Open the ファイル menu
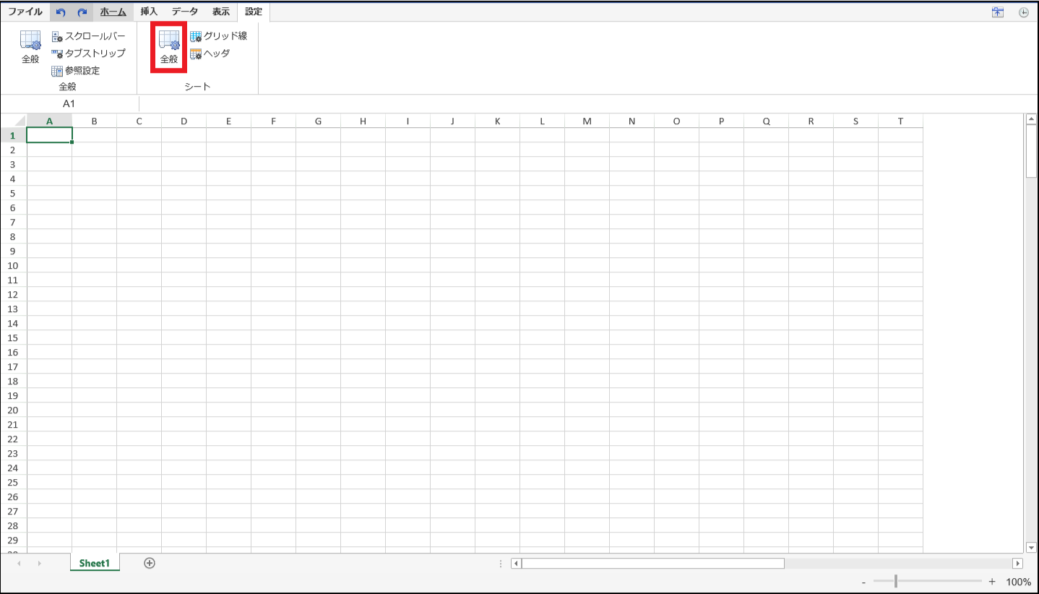The width and height of the screenshot is (1039, 594). pos(25,12)
